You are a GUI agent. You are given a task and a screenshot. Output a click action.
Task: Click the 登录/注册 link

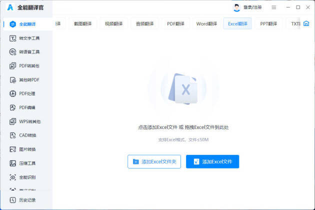252,7
